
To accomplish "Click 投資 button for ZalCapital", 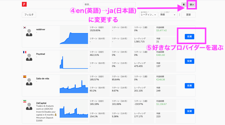I will click(x=189, y=111).
